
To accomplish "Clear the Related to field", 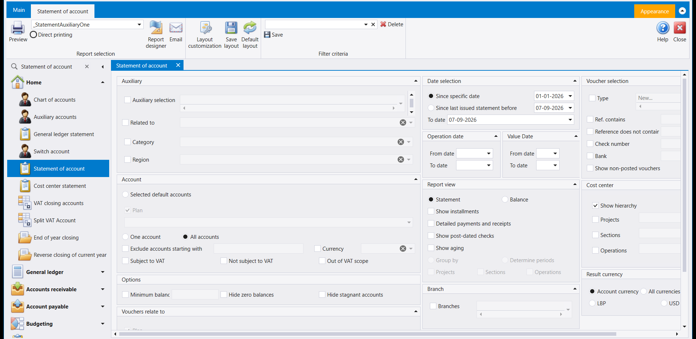I will [403, 123].
